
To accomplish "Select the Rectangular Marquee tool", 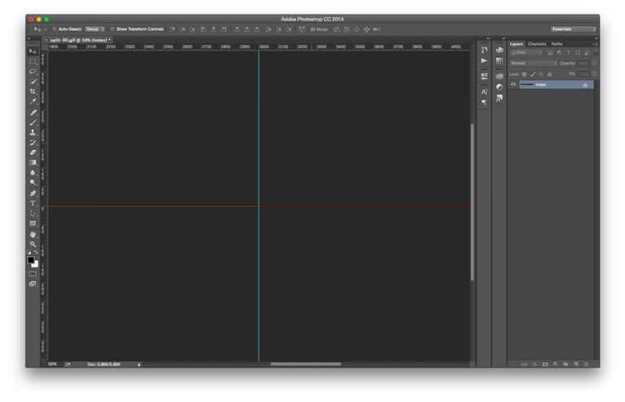I will point(33,62).
